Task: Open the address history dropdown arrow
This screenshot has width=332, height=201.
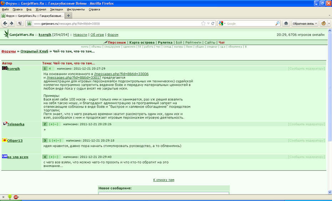Action: click(x=208, y=24)
